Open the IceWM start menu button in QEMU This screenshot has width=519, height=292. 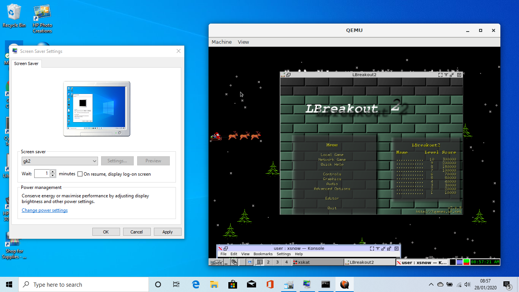pyautogui.click(x=216, y=262)
